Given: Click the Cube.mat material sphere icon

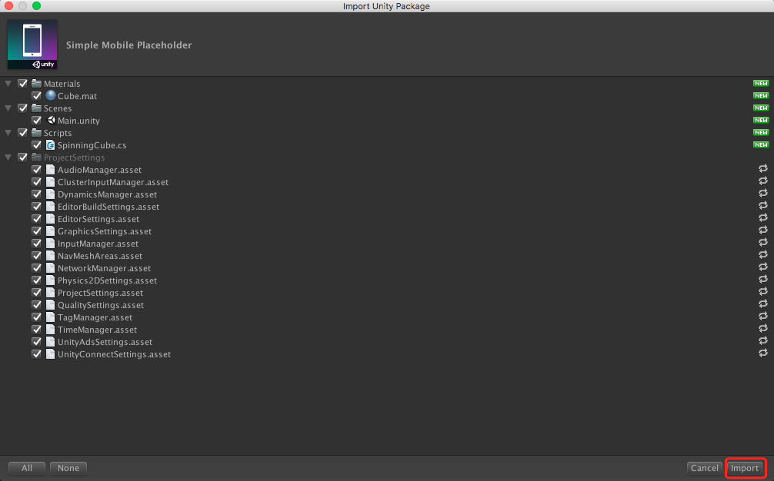Looking at the screenshot, I should (x=50, y=95).
